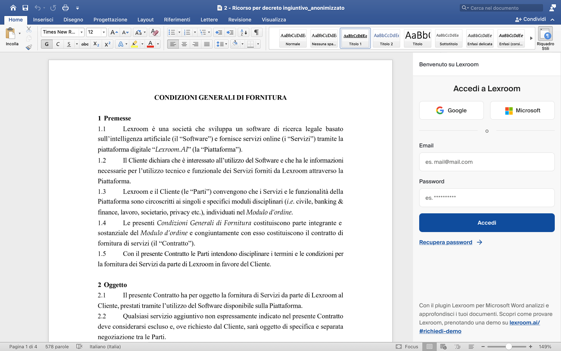
Task: Click the multilevel list icon
Action: [x=203, y=32]
